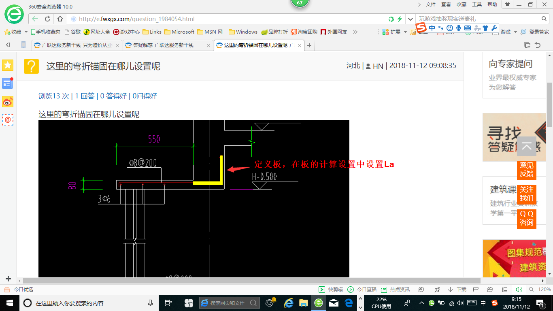Viewport: 553px width, 311px height.
Task: Collapse the sidebar with the left arrow icon
Action: click(8, 45)
